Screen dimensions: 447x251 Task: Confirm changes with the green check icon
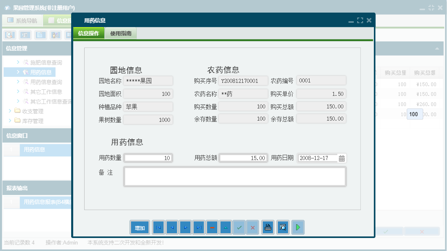click(239, 227)
